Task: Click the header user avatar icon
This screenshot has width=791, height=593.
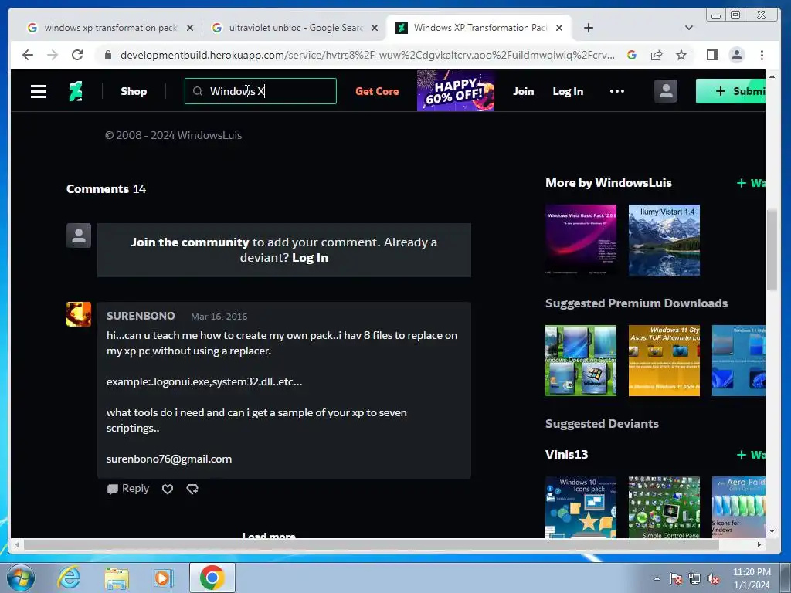Action: click(x=665, y=91)
